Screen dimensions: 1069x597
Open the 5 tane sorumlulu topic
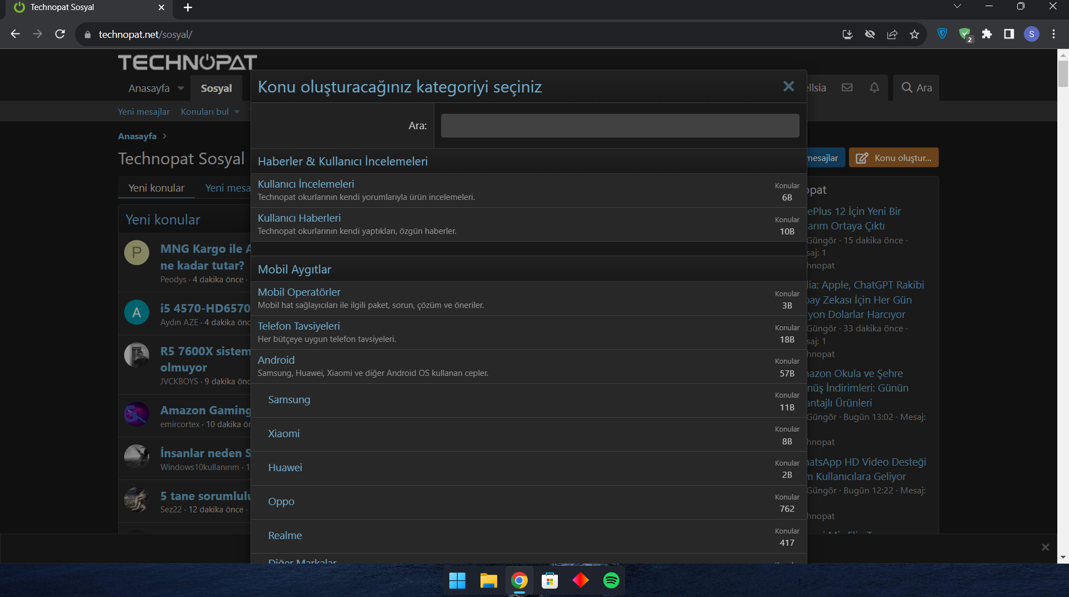tap(205, 496)
